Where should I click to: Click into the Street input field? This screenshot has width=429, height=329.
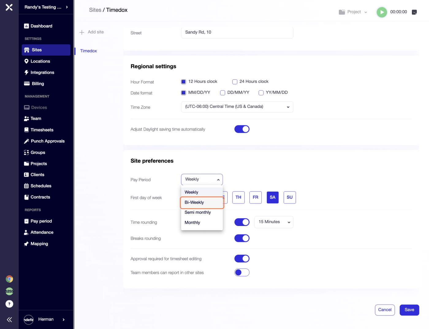(237, 33)
